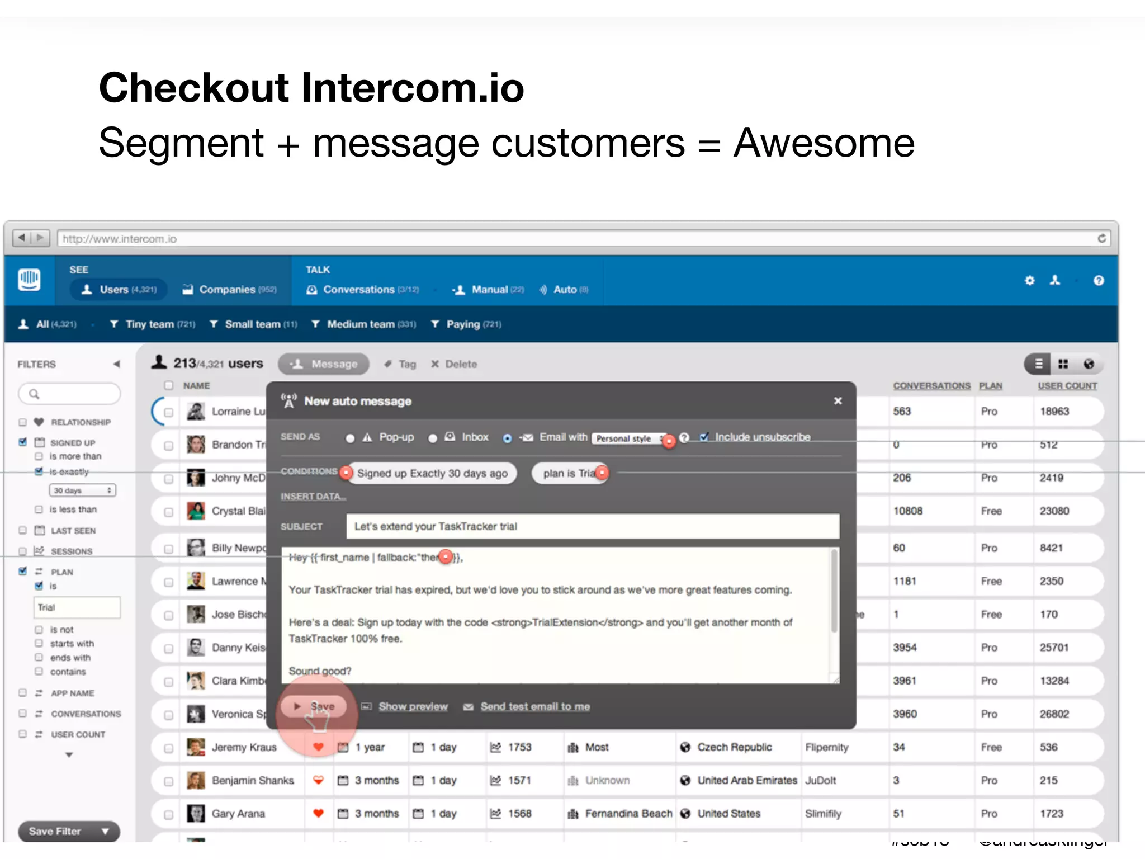
Task: Remove the 'plan is Trial' condition
Action: tap(602, 473)
